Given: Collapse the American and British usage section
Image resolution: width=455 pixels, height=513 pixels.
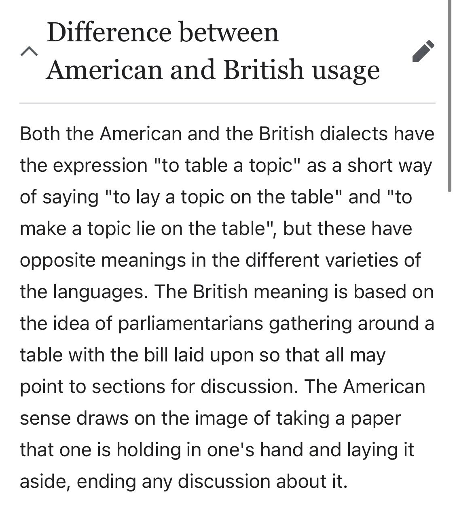Looking at the screenshot, I should [x=29, y=51].
